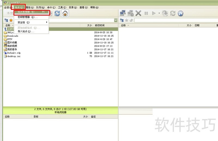
Task: Click the remote favorites star icon
Action: pos(126,20)
